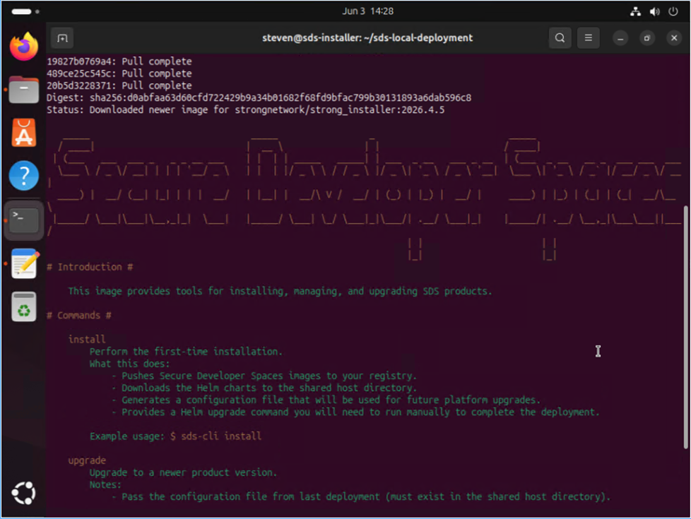Open the network status indicator

[635, 11]
